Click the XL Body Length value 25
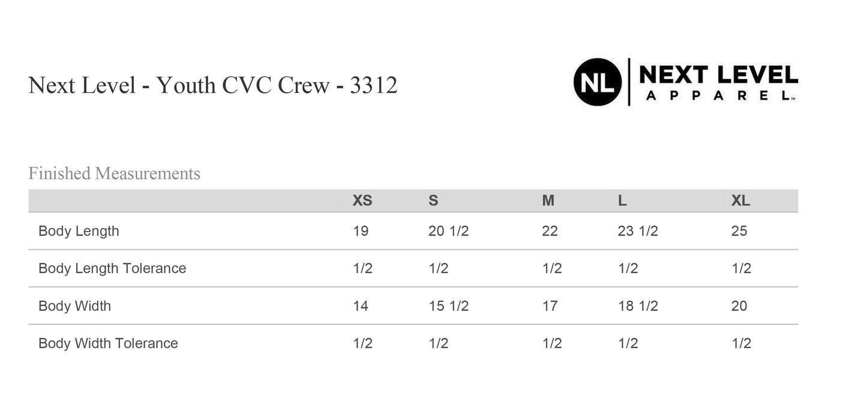 739,231
